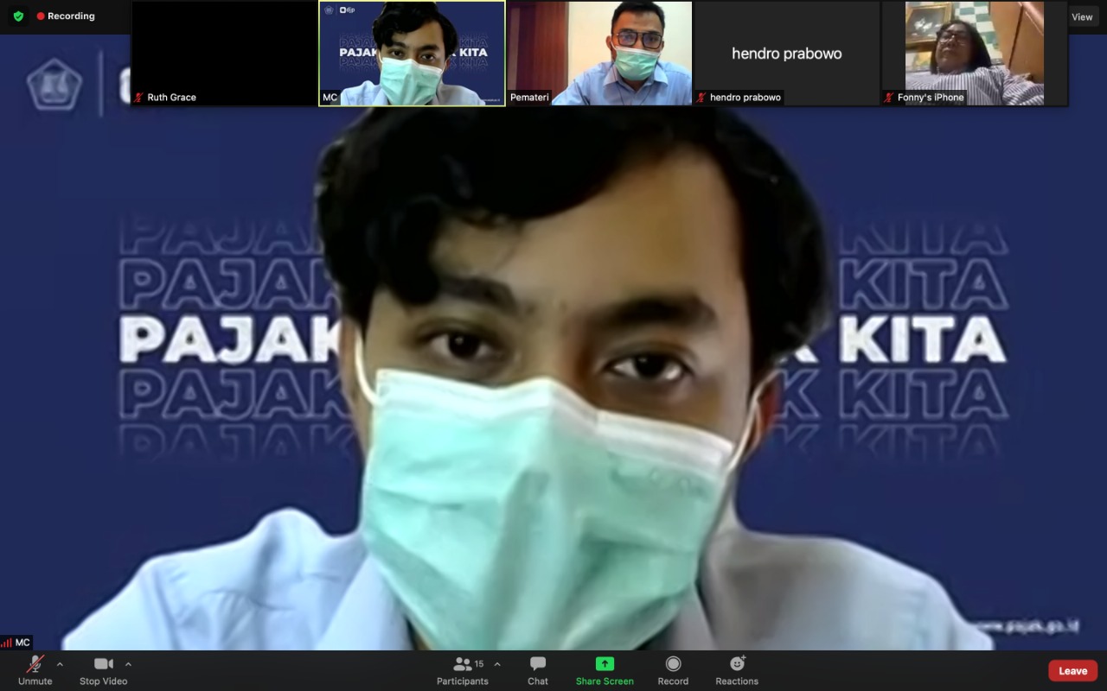Select the hendro prabowo participant tile
The image size is (1107, 691).
[786, 53]
